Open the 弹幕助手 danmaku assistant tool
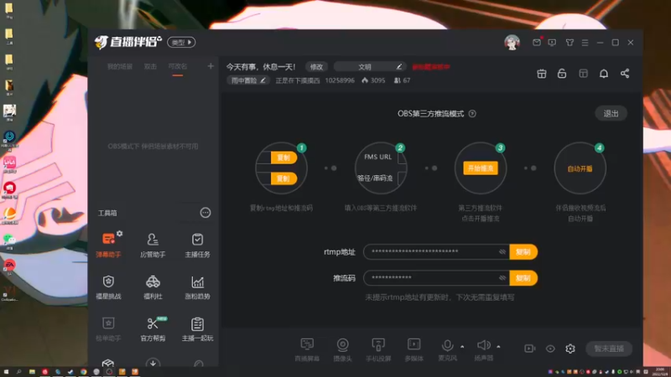Image resolution: width=671 pixels, height=377 pixels. 108,245
